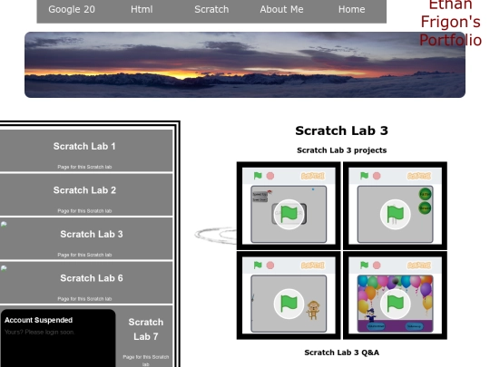The image size is (490, 367).
Task: Click small green flag in monkey project header
Action: pyautogui.click(x=258, y=265)
